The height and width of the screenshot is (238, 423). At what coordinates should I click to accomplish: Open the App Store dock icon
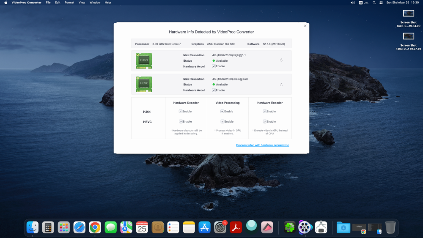tap(204, 227)
